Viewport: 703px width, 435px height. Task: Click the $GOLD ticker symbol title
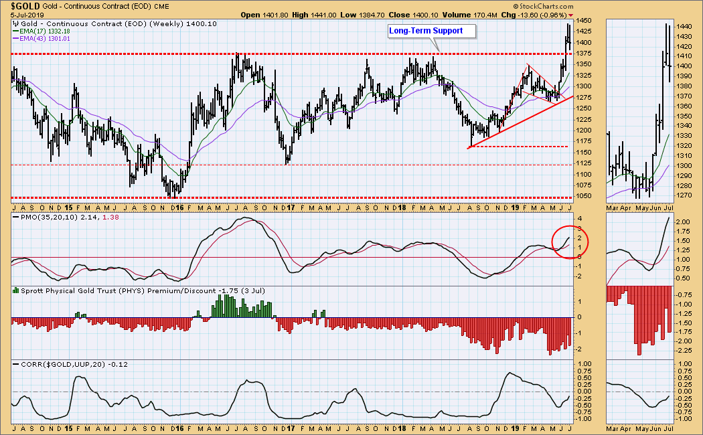coord(25,5)
